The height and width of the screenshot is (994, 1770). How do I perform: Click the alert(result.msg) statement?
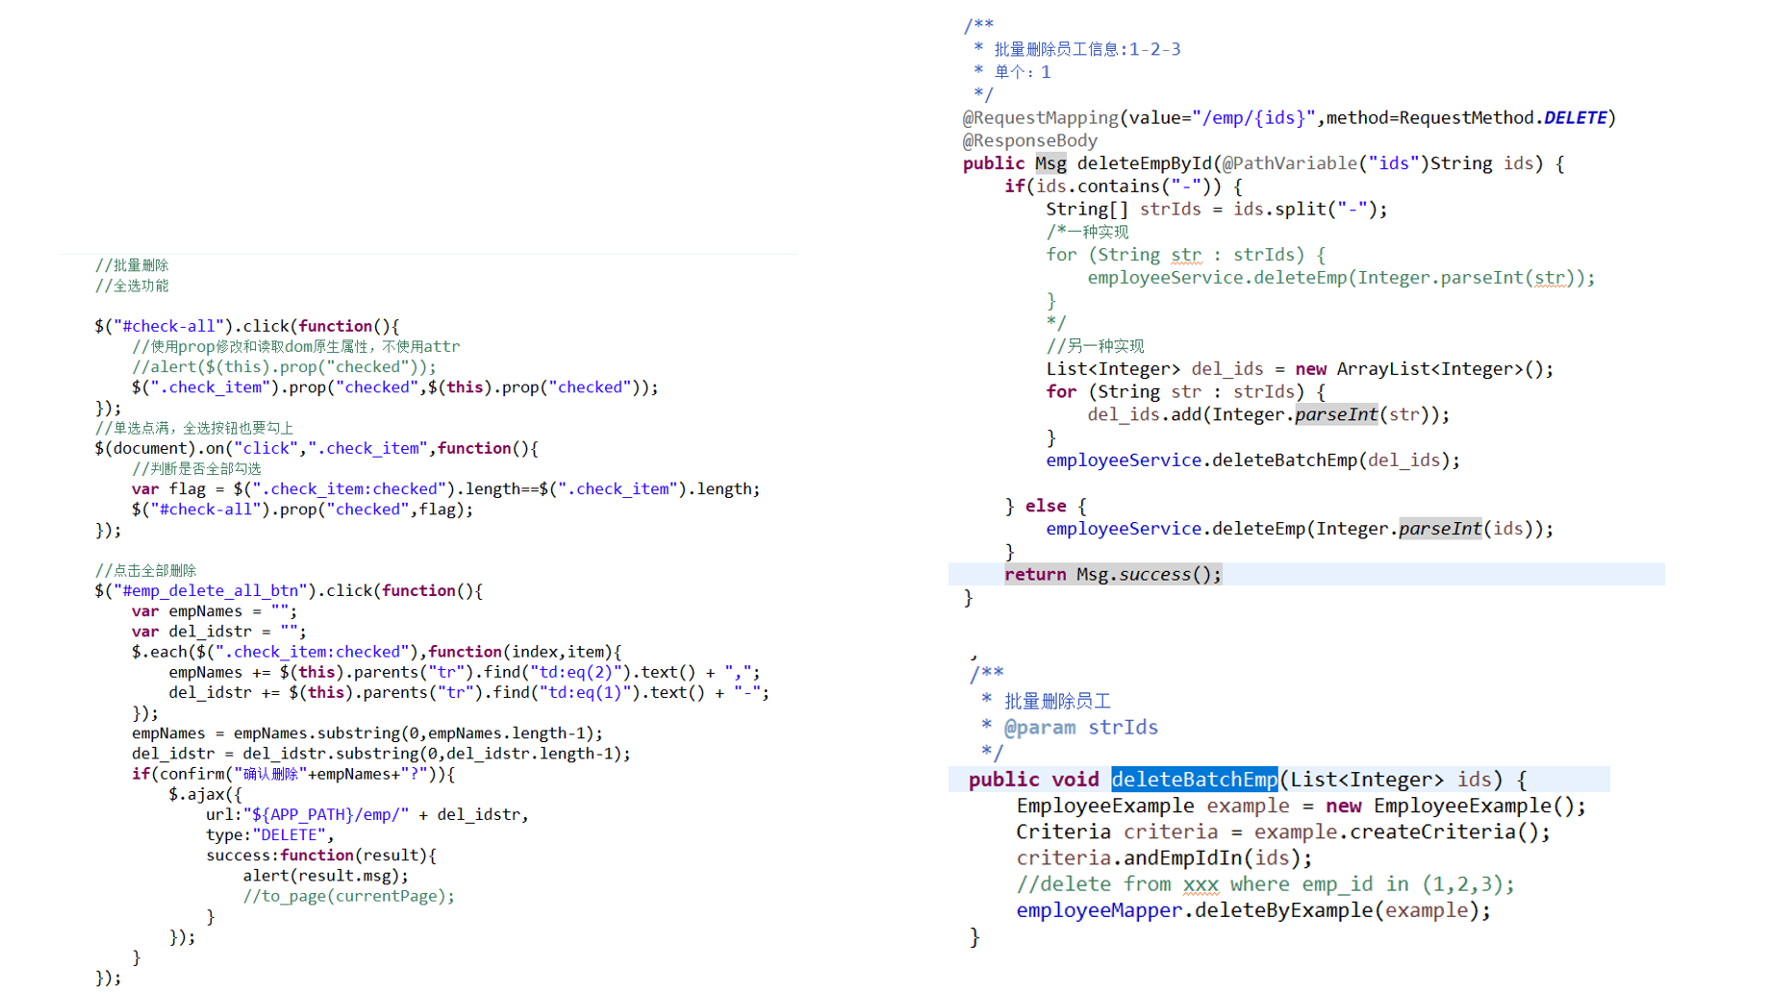(325, 876)
